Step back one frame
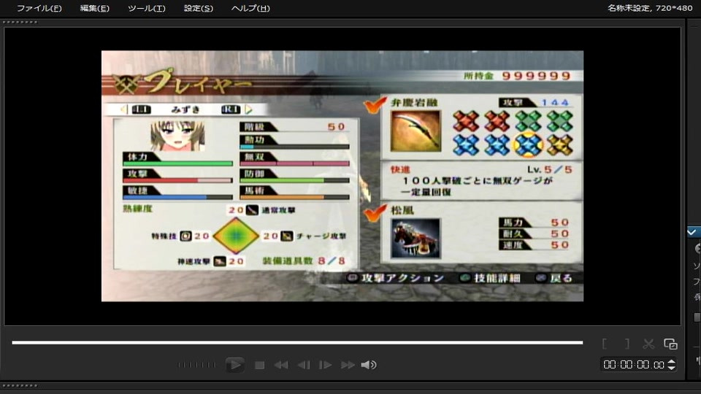 click(x=304, y=366)
